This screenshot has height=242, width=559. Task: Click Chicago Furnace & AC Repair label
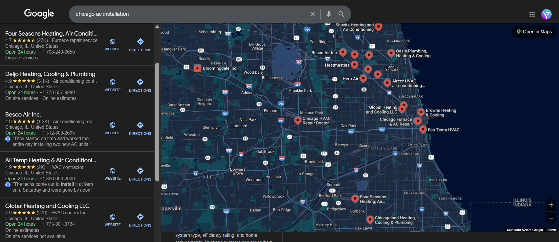point(396,122)
